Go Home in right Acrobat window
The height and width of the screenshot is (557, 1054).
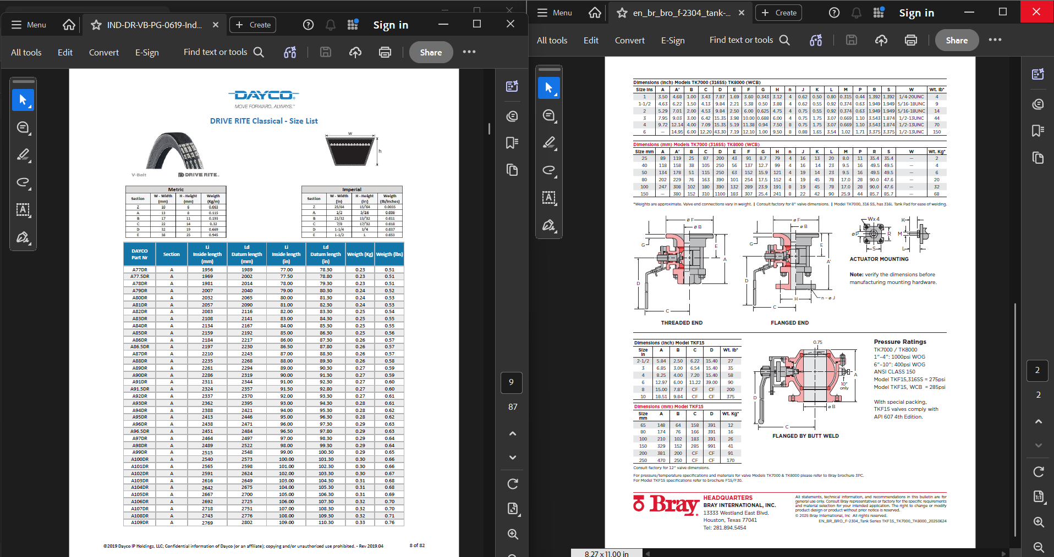pos(595,13)
